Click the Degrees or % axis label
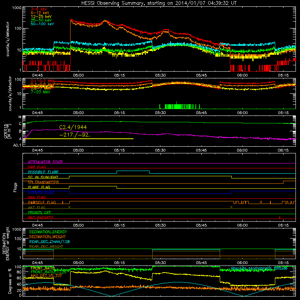The width and height of the screenshot is (300, 300). pyautogui.click(x=10, y=281)
